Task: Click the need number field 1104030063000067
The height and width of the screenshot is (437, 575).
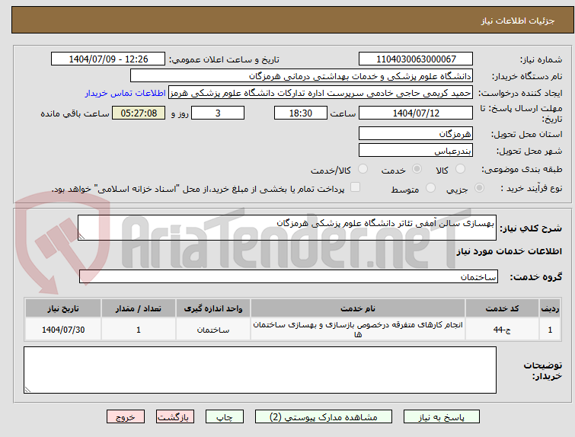Action: pyautogui.click(x=416, y=59)
